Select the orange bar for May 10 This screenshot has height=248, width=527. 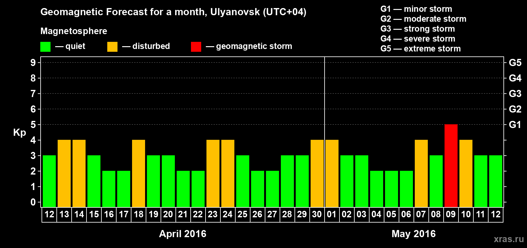[x=466, y=173]
